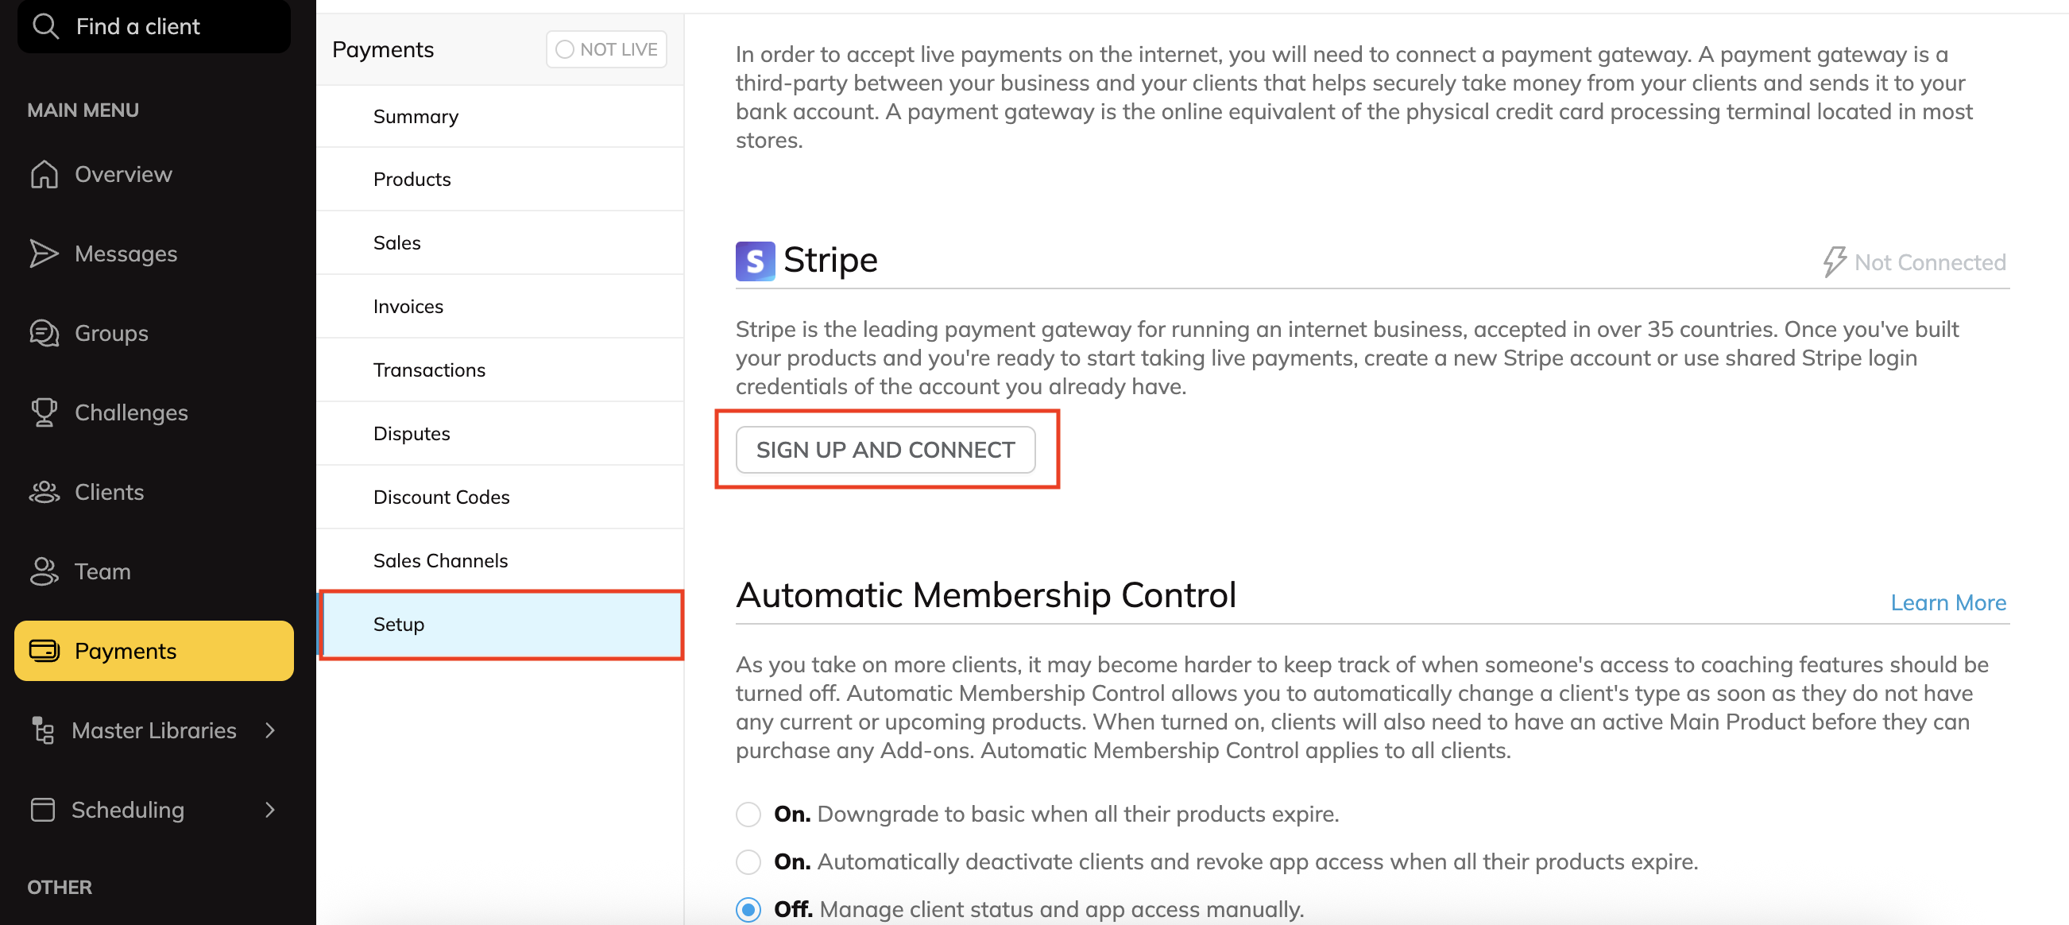
Task: Select the Challenges trophy icon
Action: click(44, 413)
